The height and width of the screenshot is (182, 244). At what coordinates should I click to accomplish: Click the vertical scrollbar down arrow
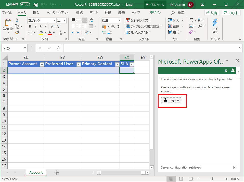click(x=152, y=167)
